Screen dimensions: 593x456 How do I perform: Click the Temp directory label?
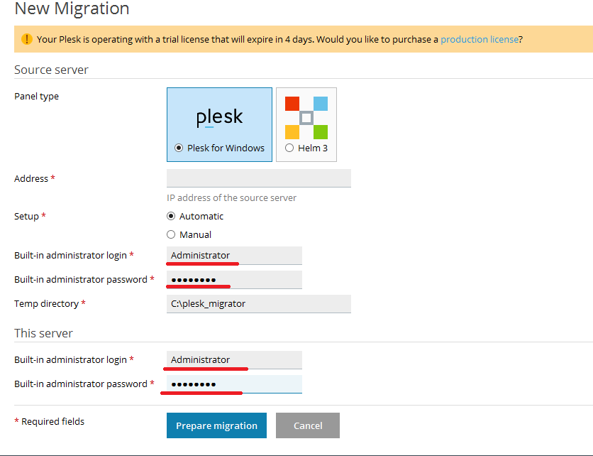(47, 304)
